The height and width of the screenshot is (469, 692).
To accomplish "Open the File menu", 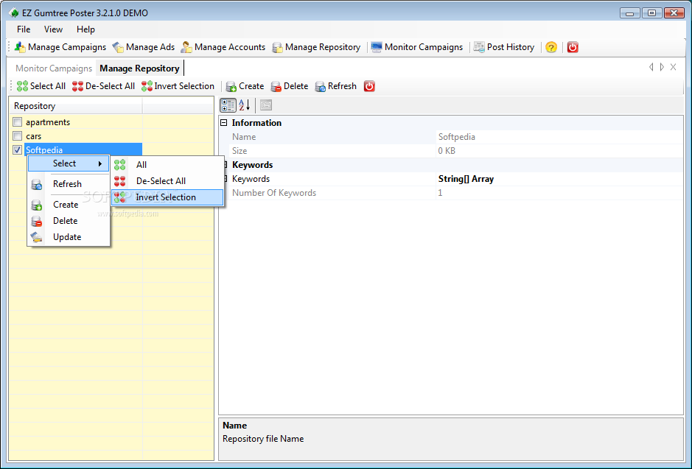I will tap(24, 29).
